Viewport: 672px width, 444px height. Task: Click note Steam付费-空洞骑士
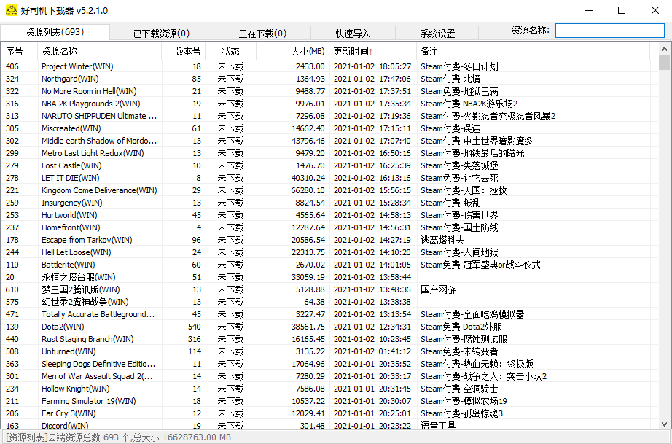click(x=459, y=389)
